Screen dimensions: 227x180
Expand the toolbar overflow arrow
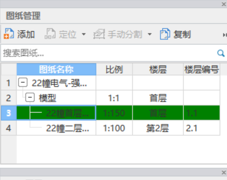coord(225,35)
